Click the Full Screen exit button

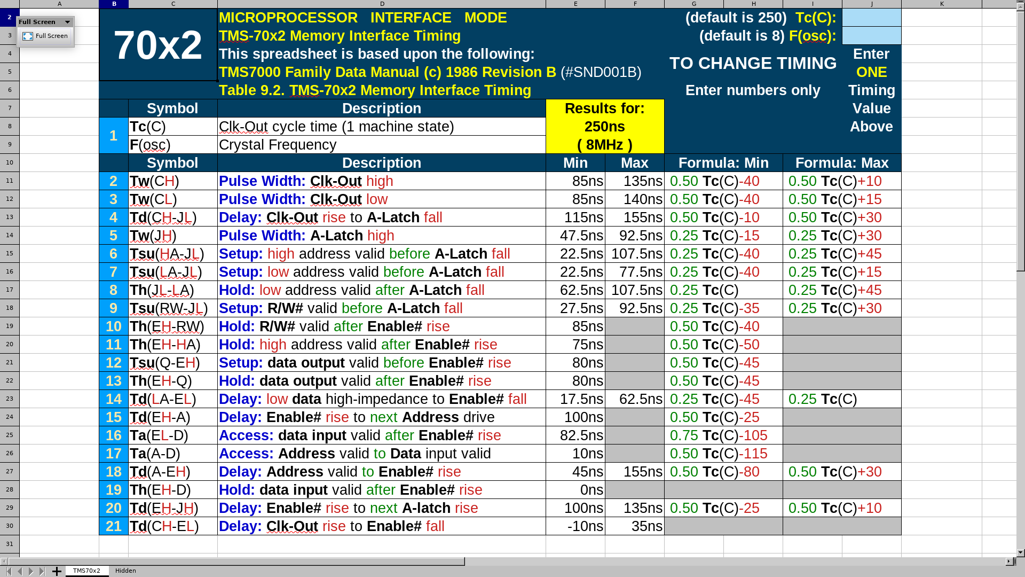point(45,36)
